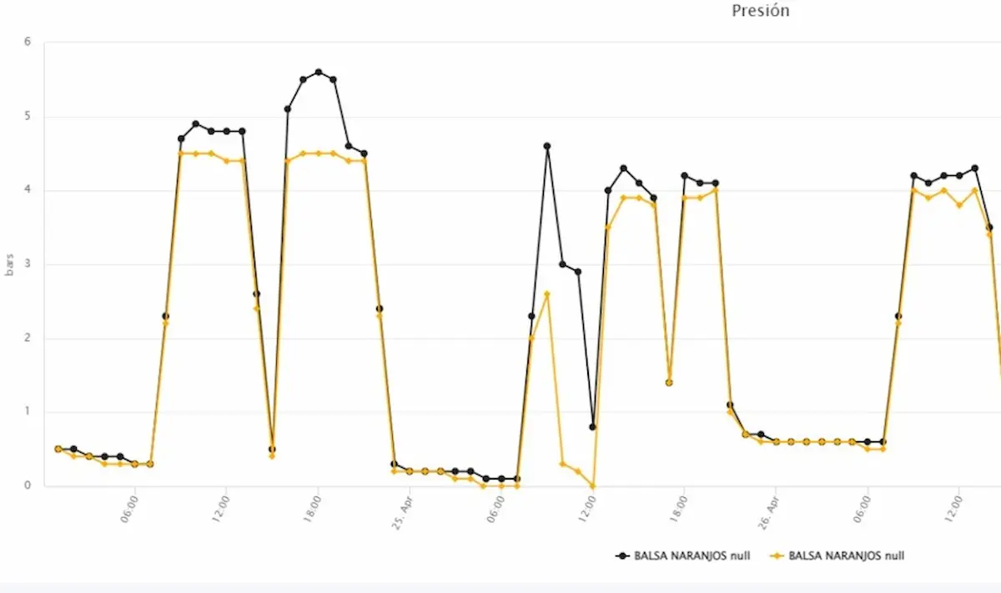This screenshot has height=593, width=1001.
Task: Select the highest black point at 5.6 bars
Action: pyautogui.click(x=318, y=72)
